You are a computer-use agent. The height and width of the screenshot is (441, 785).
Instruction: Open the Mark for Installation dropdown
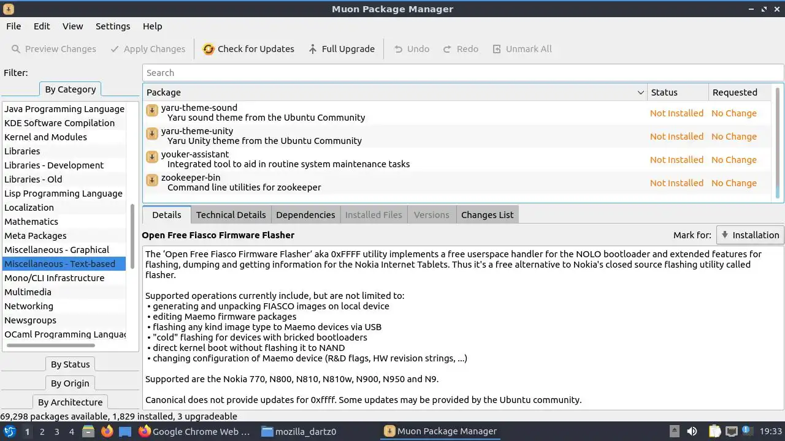click(x=750, y=235)
